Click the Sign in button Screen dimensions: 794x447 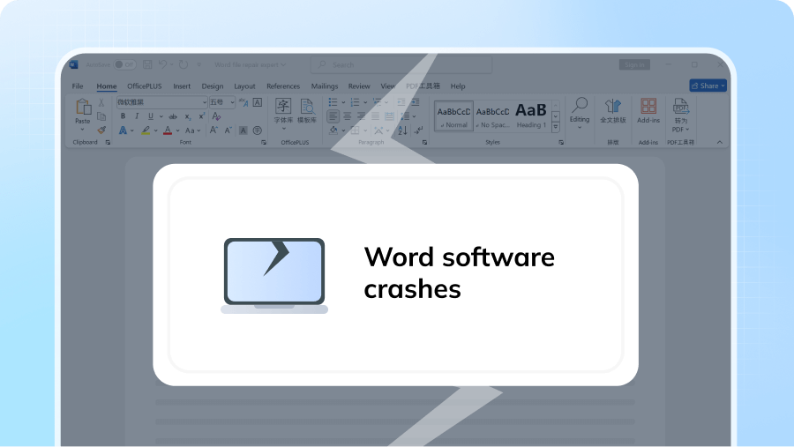click(634, 64)
